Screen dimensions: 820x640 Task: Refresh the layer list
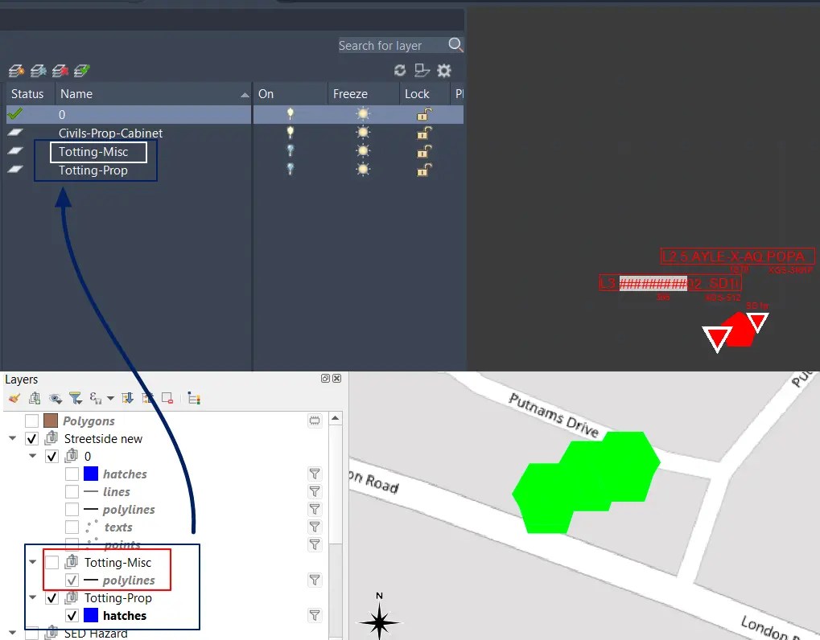[x=400, y=71]
